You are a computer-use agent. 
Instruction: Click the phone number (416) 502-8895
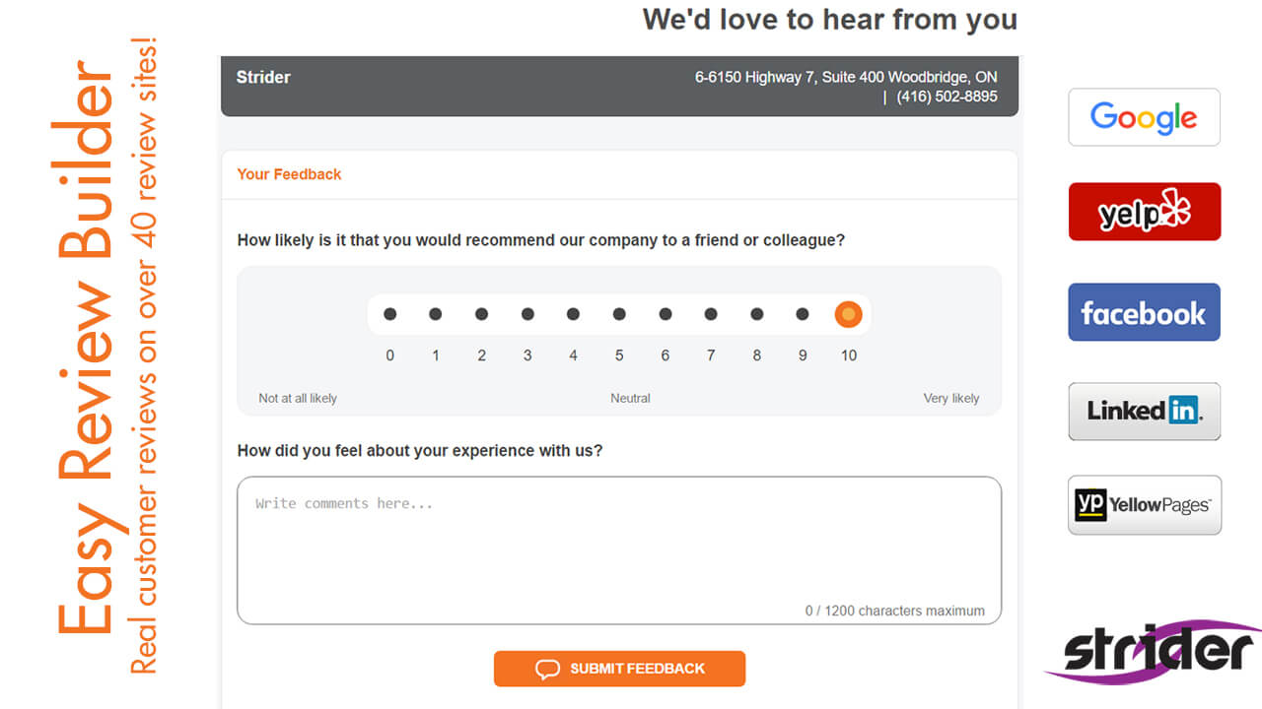click(946, 97)
